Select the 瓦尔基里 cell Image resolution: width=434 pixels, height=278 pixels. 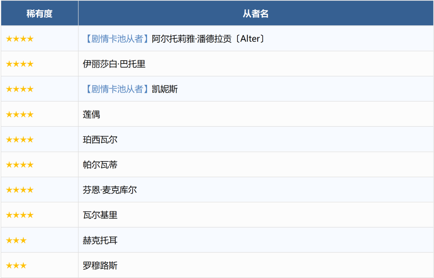pyautogui.click(x=256, y=215)
